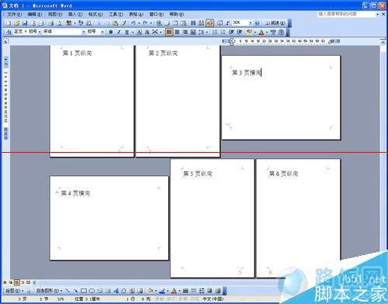Open the 绘图 Draw menu dropdown
The image size is (388, 304).
coord(15,291)
